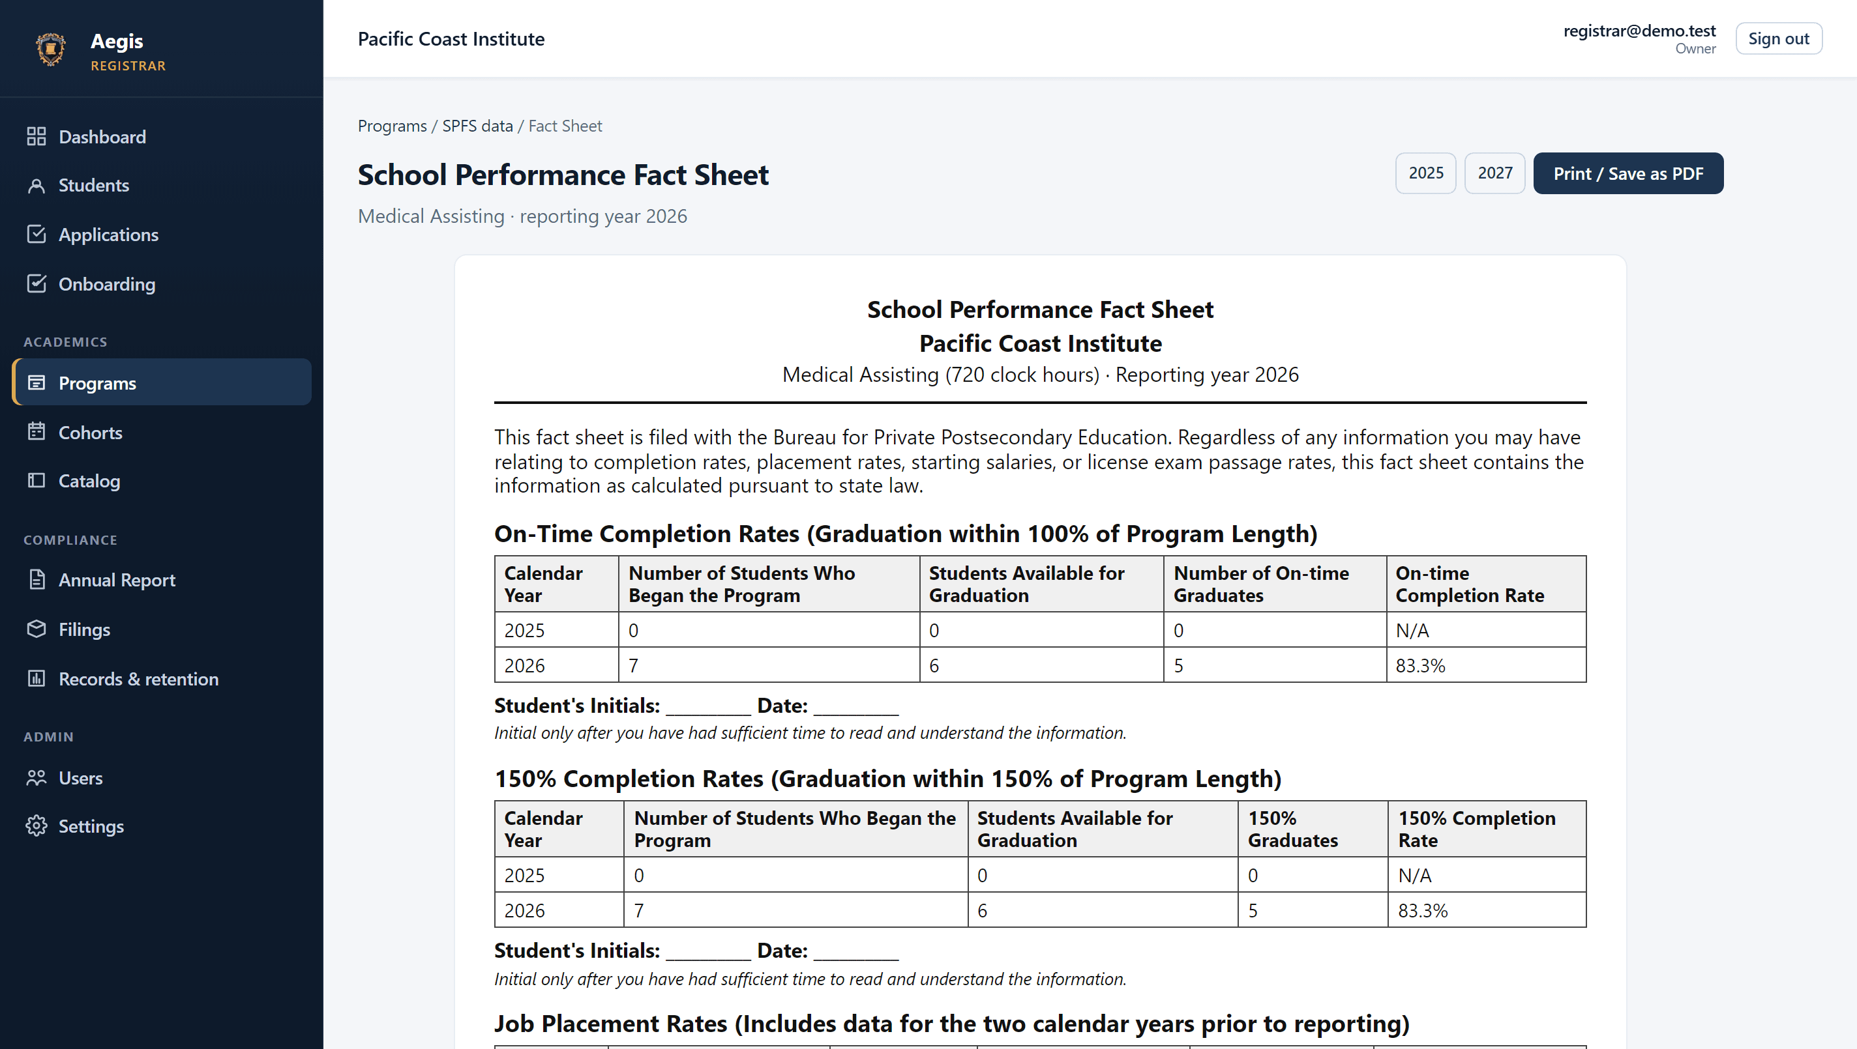Open the Catalog menu item
The width and height of the screenshot is (1857, 1049).
pyautogui.click(x=89, y=481)
